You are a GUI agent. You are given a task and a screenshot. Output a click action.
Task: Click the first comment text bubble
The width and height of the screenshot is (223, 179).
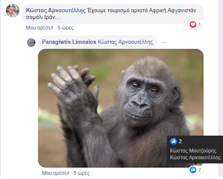point(113,14)
